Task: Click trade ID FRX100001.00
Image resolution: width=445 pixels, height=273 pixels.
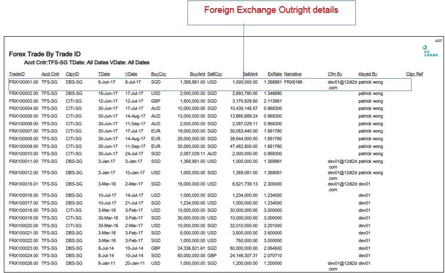Action: pyautogui.click(x=23, y=82)
